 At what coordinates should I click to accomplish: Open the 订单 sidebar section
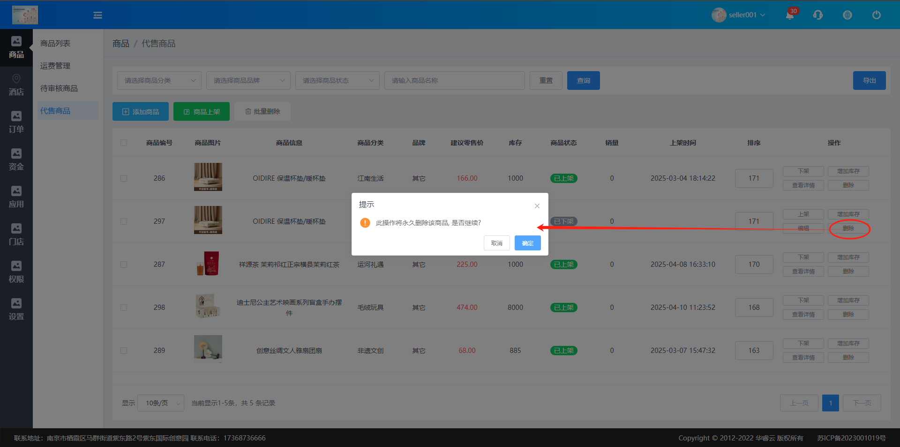pyautogui.click(x=16, y=122)
